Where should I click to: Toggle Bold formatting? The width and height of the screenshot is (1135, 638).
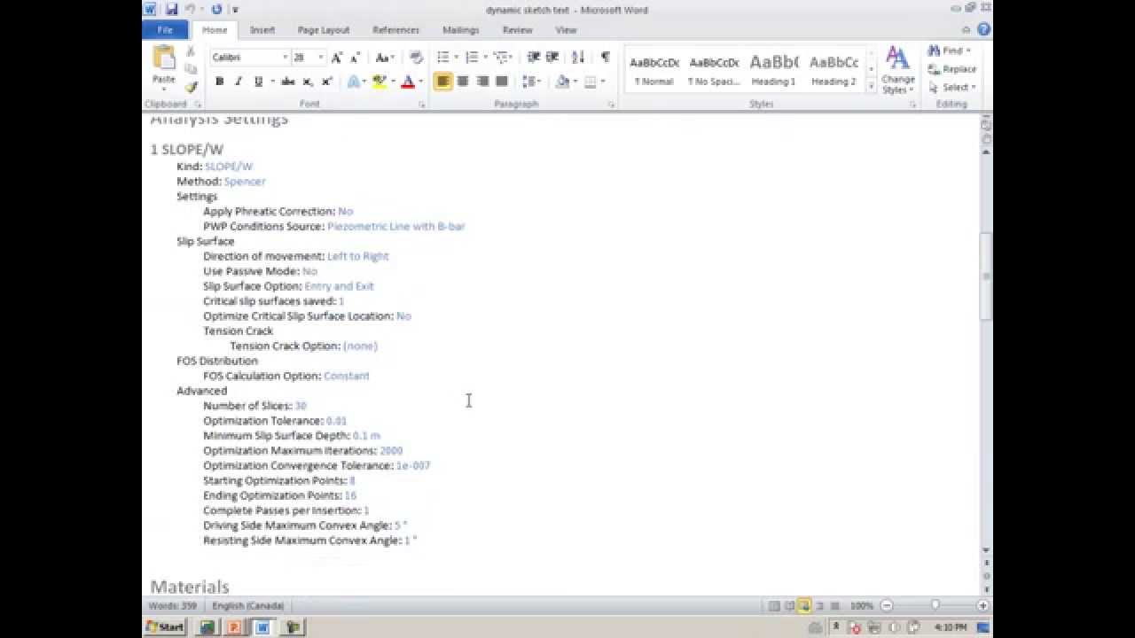[220, 82]
